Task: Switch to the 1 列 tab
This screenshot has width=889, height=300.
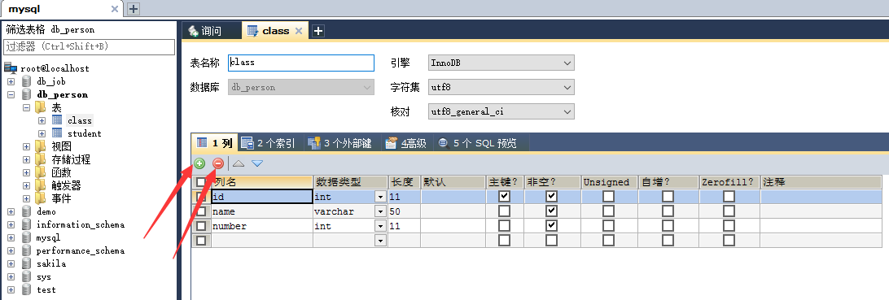Action: pos(214,144)
